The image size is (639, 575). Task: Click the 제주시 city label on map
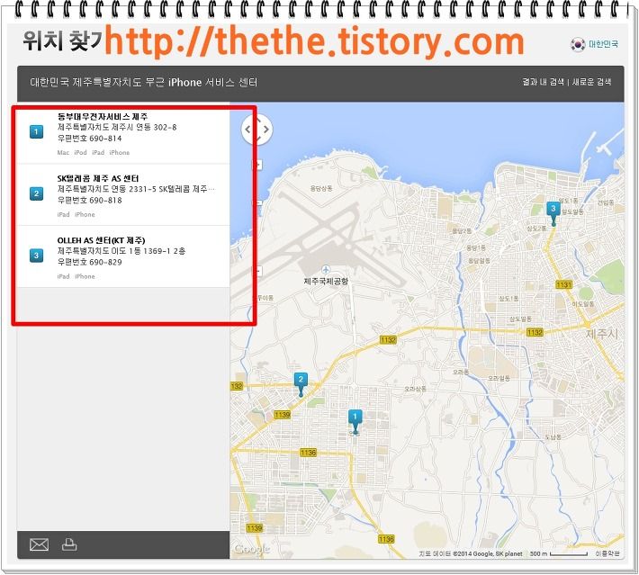[602, 334]
